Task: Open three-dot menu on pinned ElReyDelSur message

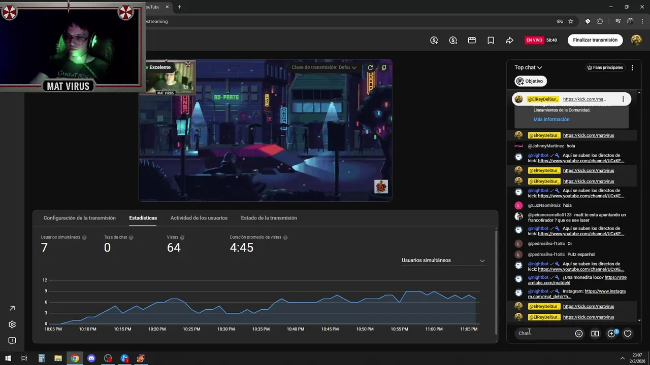Action: (x=623, y=99)
